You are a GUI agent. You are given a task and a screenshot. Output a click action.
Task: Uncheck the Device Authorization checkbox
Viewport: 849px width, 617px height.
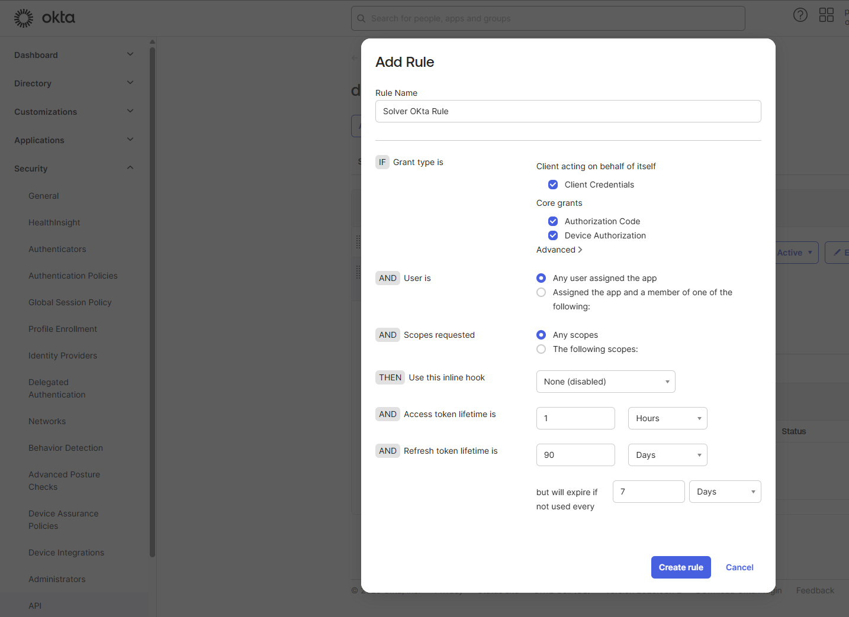(x=553, y=235)
